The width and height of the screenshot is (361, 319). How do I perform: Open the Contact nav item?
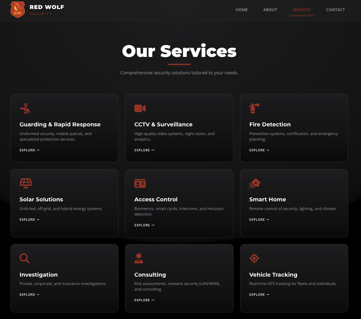335,10
